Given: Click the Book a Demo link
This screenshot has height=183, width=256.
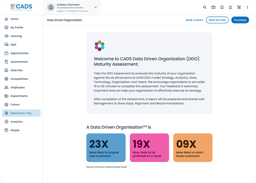Looking at the screenshot, I should pos(194,20).
